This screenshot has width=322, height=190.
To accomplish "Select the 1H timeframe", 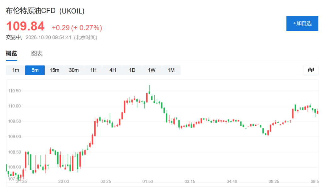I will (x=93, y=70).
